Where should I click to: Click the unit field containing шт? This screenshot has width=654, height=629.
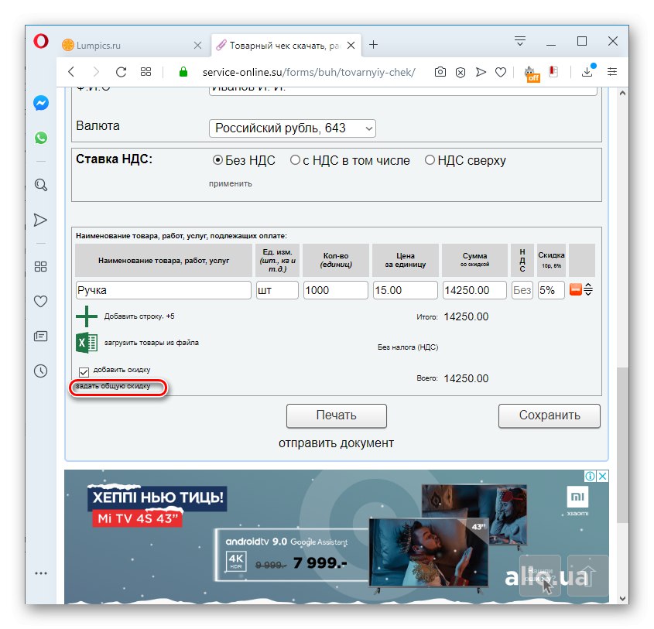(x=277, y=290)
